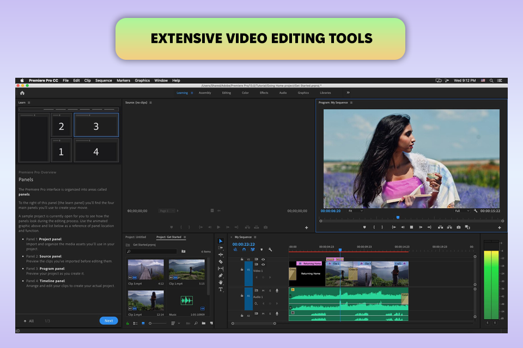Create new bin in project panel footer

pos(203,324)
